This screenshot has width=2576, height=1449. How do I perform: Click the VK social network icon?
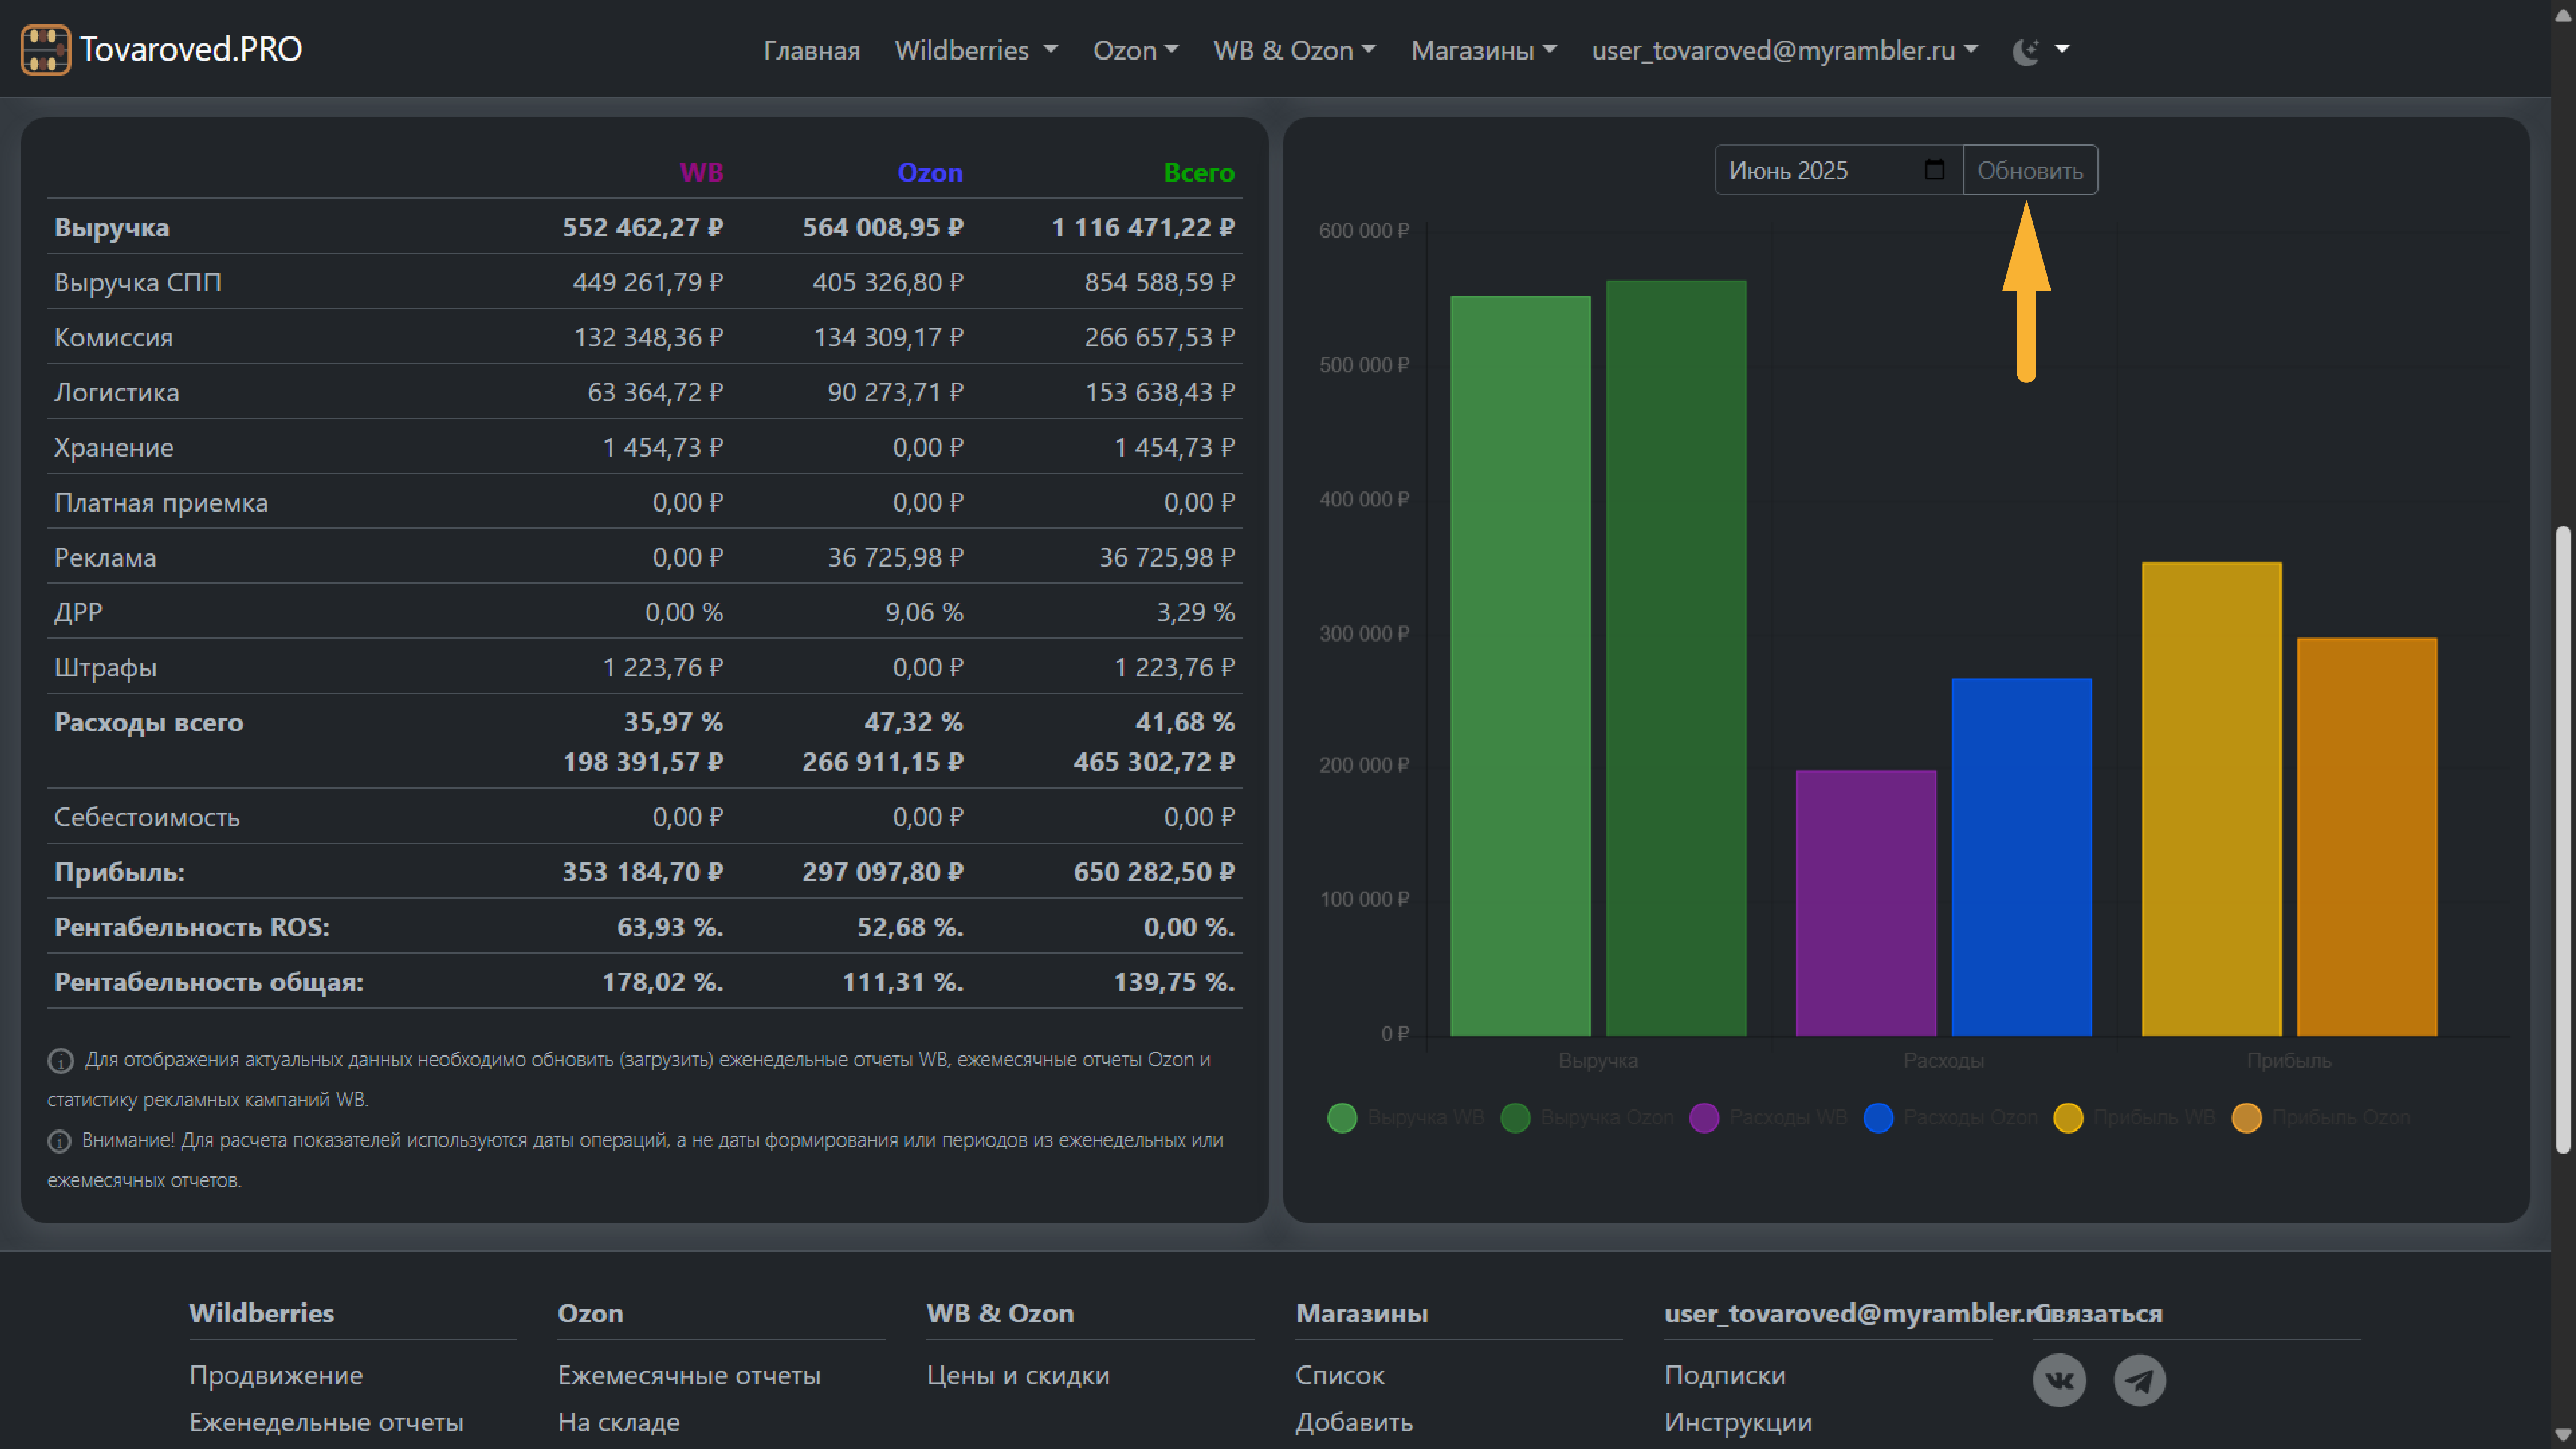[x=2059, y=1380]
